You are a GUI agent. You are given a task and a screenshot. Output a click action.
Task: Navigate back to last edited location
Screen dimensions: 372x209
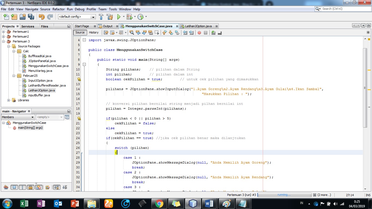105,33
